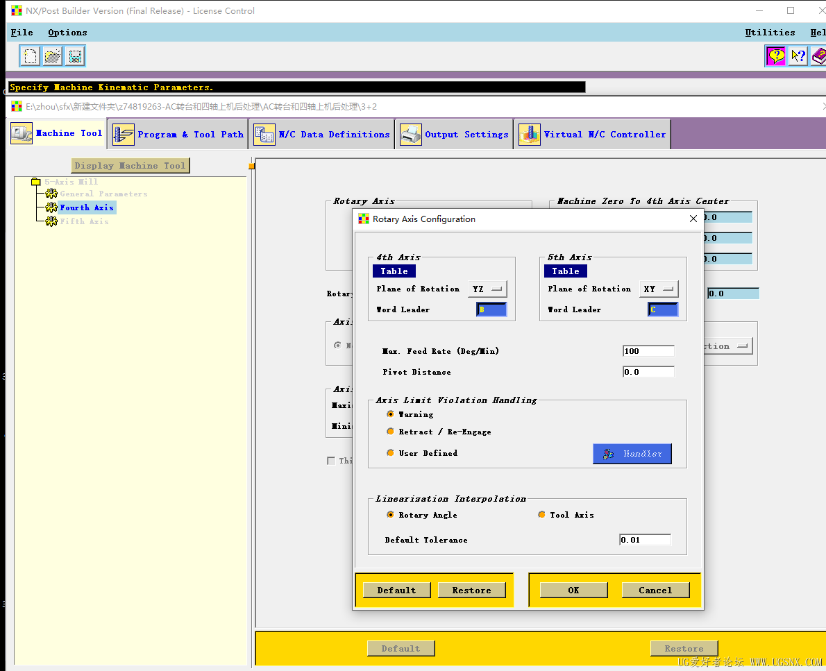Click the blue 4th Axis Word Leader B field
This screenshot has width=826, height=671.
tap(491, 309)
